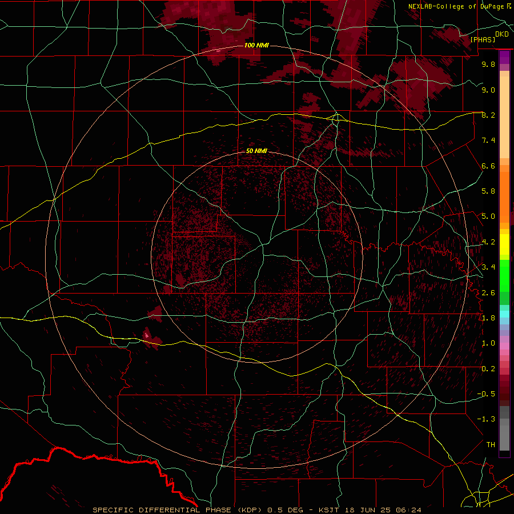Click the -0.5 value on the color scale
This screenshot has width=514, height=514.
(486, 394)
